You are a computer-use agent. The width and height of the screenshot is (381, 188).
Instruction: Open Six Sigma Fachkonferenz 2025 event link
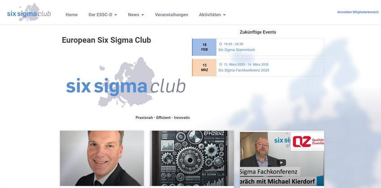[244, 71]
